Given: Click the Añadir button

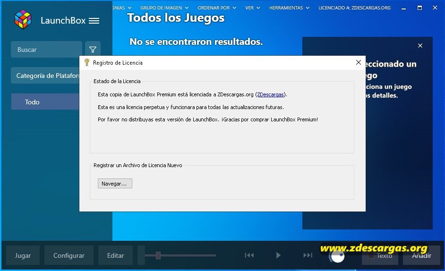Looking at the screenshot, I should click(x=421, y=255).
